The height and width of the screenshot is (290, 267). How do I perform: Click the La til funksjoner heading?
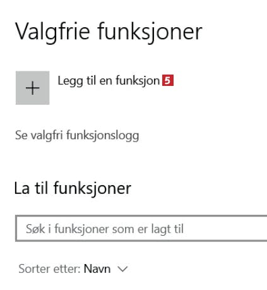point(73,188)
